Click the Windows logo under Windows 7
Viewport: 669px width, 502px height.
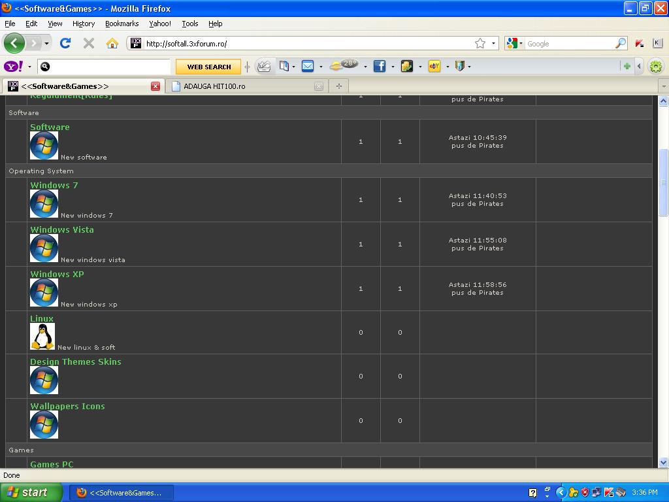(x=44, y=204)
